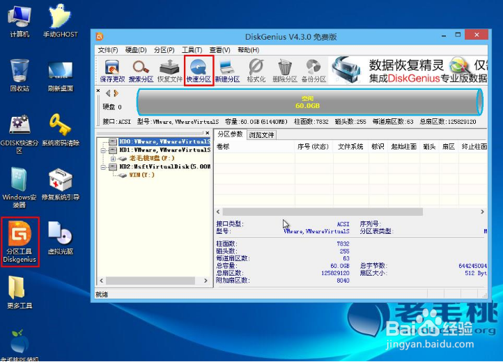Click the DiskGenius title bar app icon
This screenshot has width=503, height=362.
pyautogui.click(x=100, y=37)
